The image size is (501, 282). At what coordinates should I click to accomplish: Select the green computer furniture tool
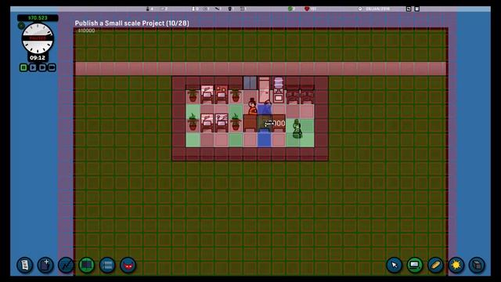point(415,265)
